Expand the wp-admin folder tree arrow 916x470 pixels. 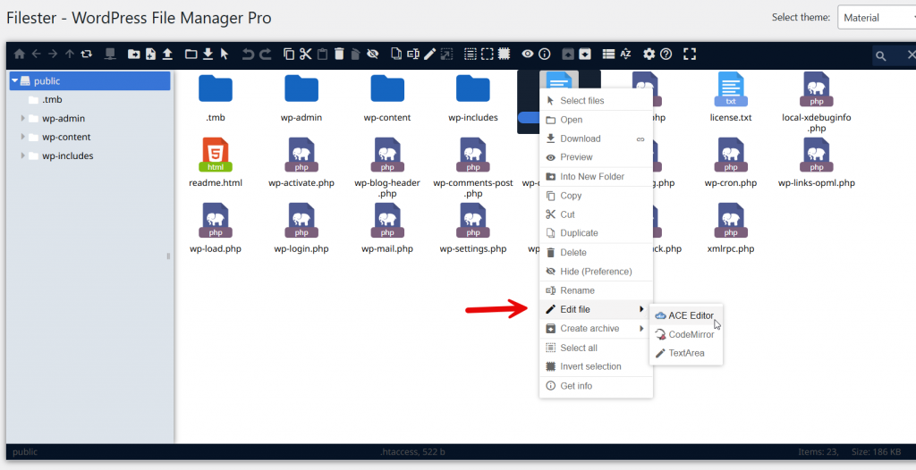[23, 119]
